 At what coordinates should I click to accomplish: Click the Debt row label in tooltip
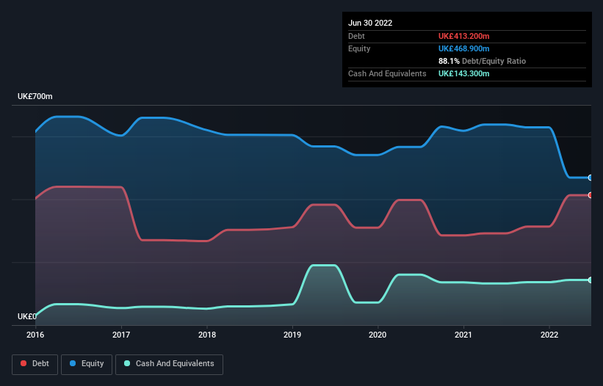(x=356, y=36)
